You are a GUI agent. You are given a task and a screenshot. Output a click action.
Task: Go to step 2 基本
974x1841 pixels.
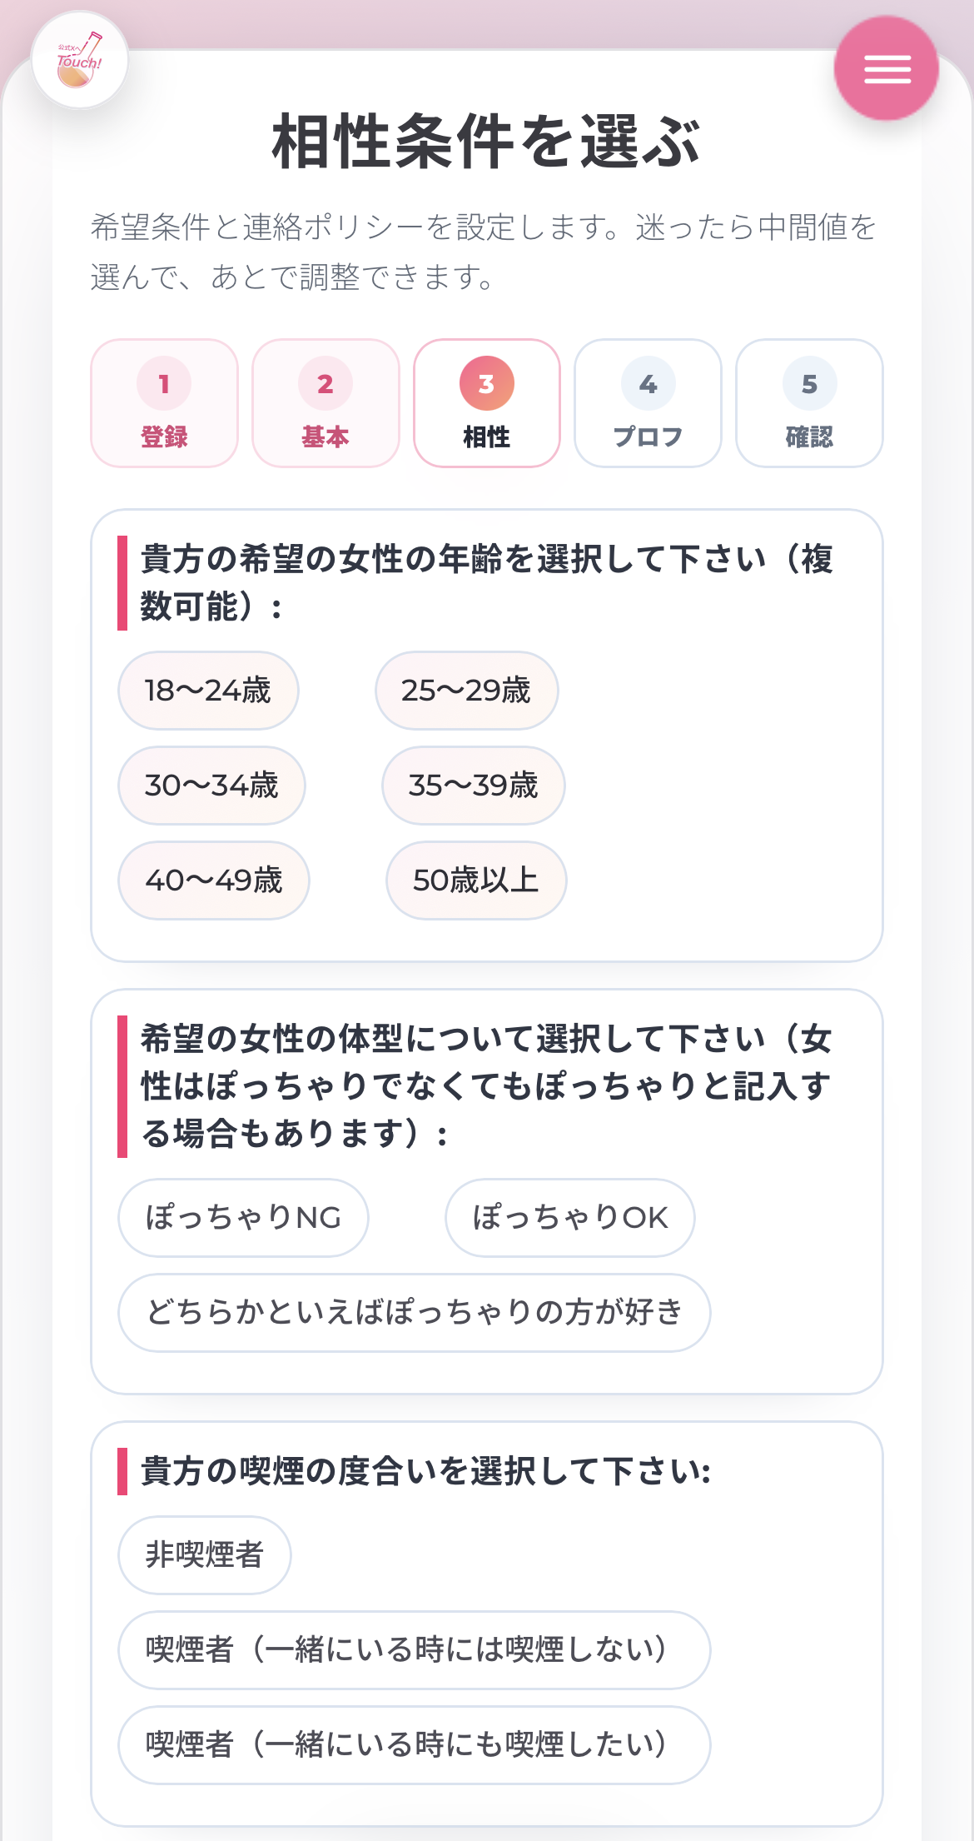(325, 403)
